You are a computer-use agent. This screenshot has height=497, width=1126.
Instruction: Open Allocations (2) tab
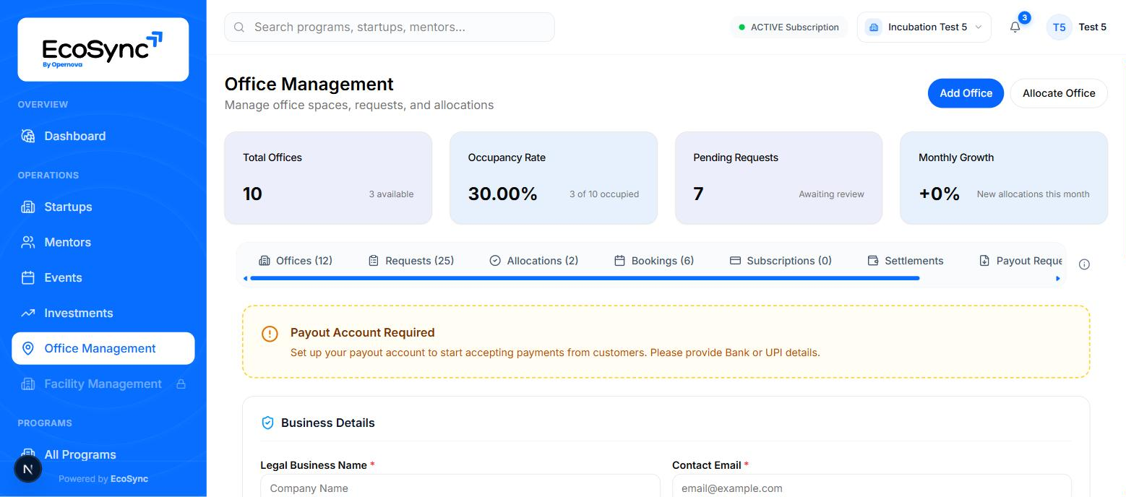[534, 261]
